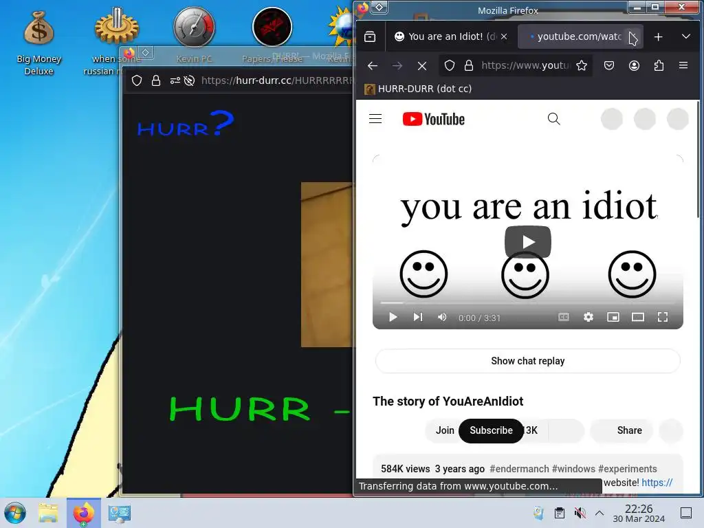Screen dimensions: 704x528
Task: Go to YouTube home via logo
Action: click(434, 119)
